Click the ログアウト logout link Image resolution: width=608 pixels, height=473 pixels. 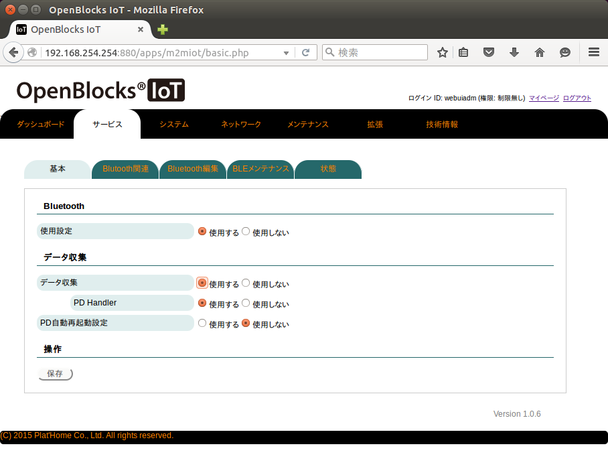pyautogui.click(x=577, y=98)
